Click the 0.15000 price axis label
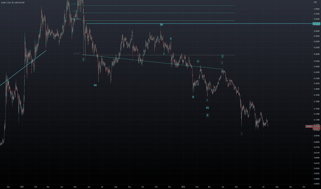The height and width of the screenshot is (189, 321). click(317, 102)
